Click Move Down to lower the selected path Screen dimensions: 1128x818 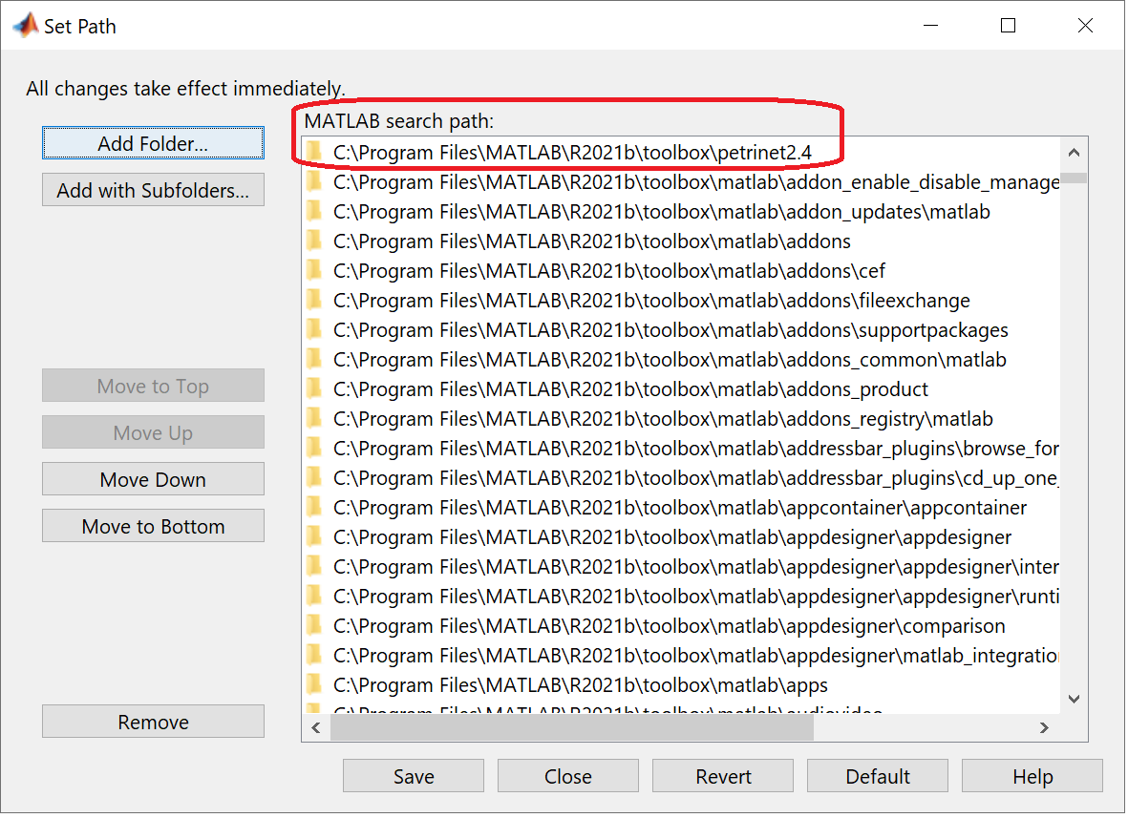click(153, 480)
